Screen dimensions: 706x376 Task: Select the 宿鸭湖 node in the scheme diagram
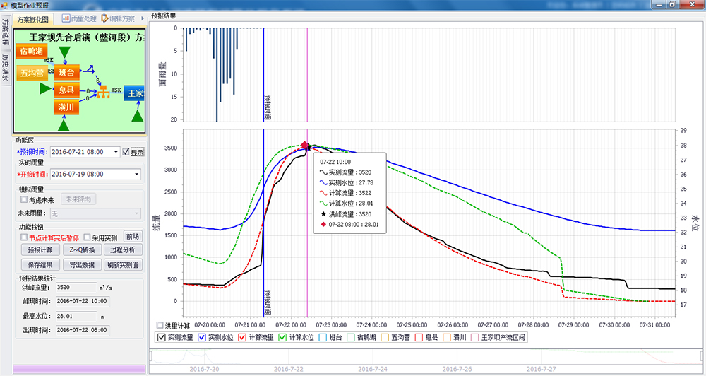pyautogui.click(x=32, y=52)
